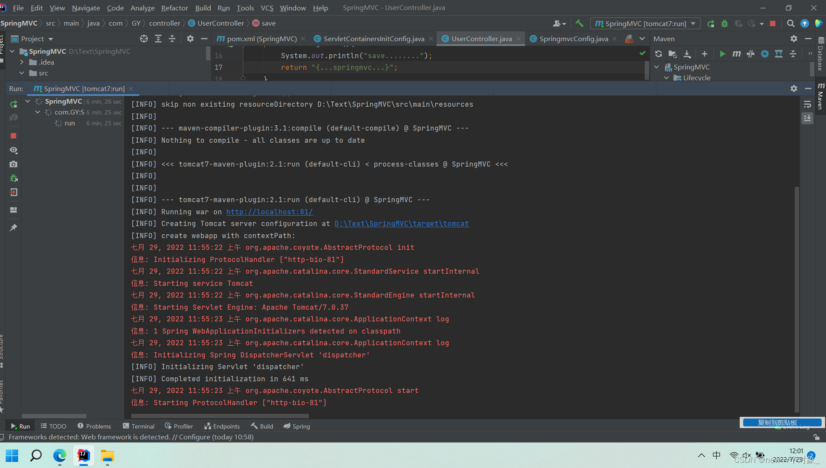
Task: Pin the Run tab with pin icon
Action: (x=13, y=227)
